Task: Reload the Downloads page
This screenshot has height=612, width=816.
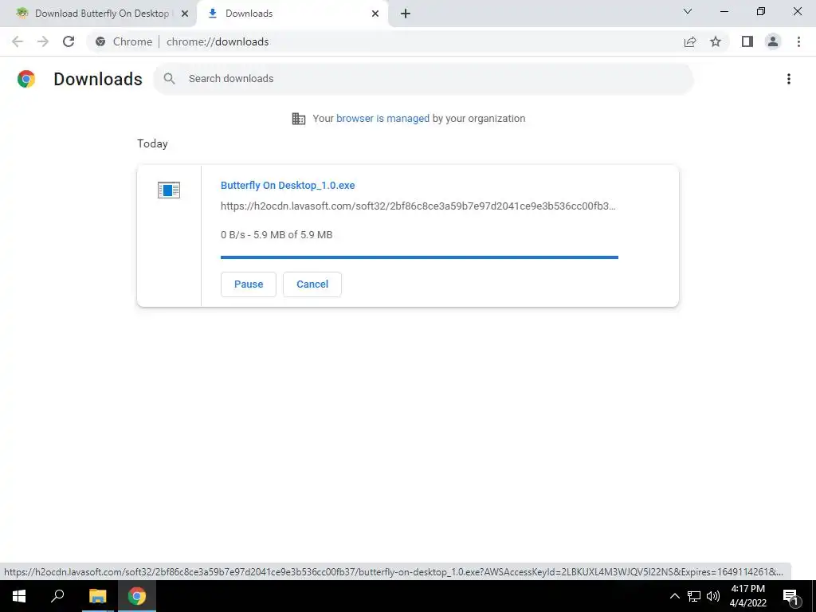Action: [69, 41]
